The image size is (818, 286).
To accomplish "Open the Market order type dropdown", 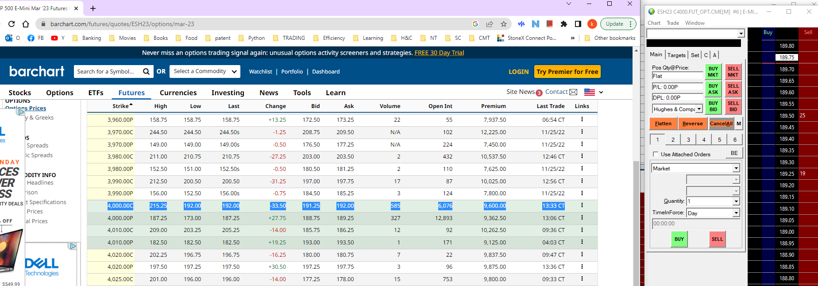I will click(x=736, y=168).
